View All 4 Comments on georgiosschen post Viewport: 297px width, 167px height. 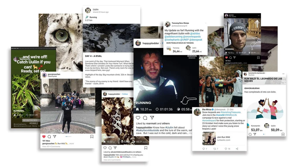(x=51, y=147)
